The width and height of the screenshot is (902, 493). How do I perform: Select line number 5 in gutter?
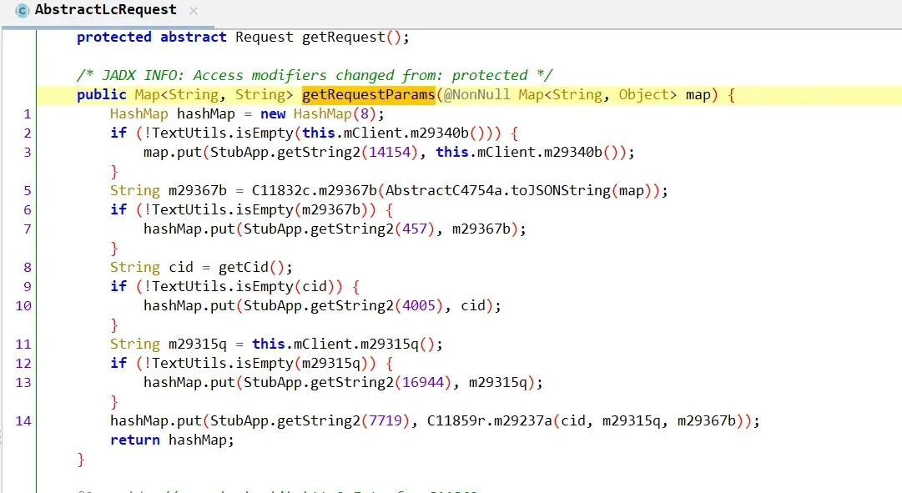point(27,190)
